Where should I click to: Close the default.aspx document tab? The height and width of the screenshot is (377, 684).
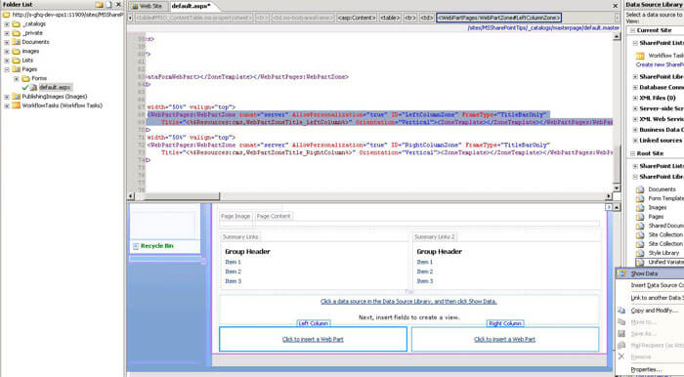615,6
